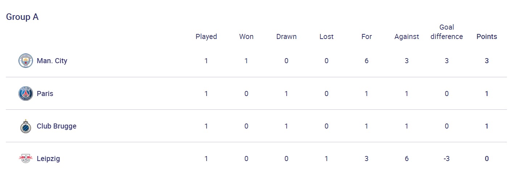Click the Against column header

[407, 36]
